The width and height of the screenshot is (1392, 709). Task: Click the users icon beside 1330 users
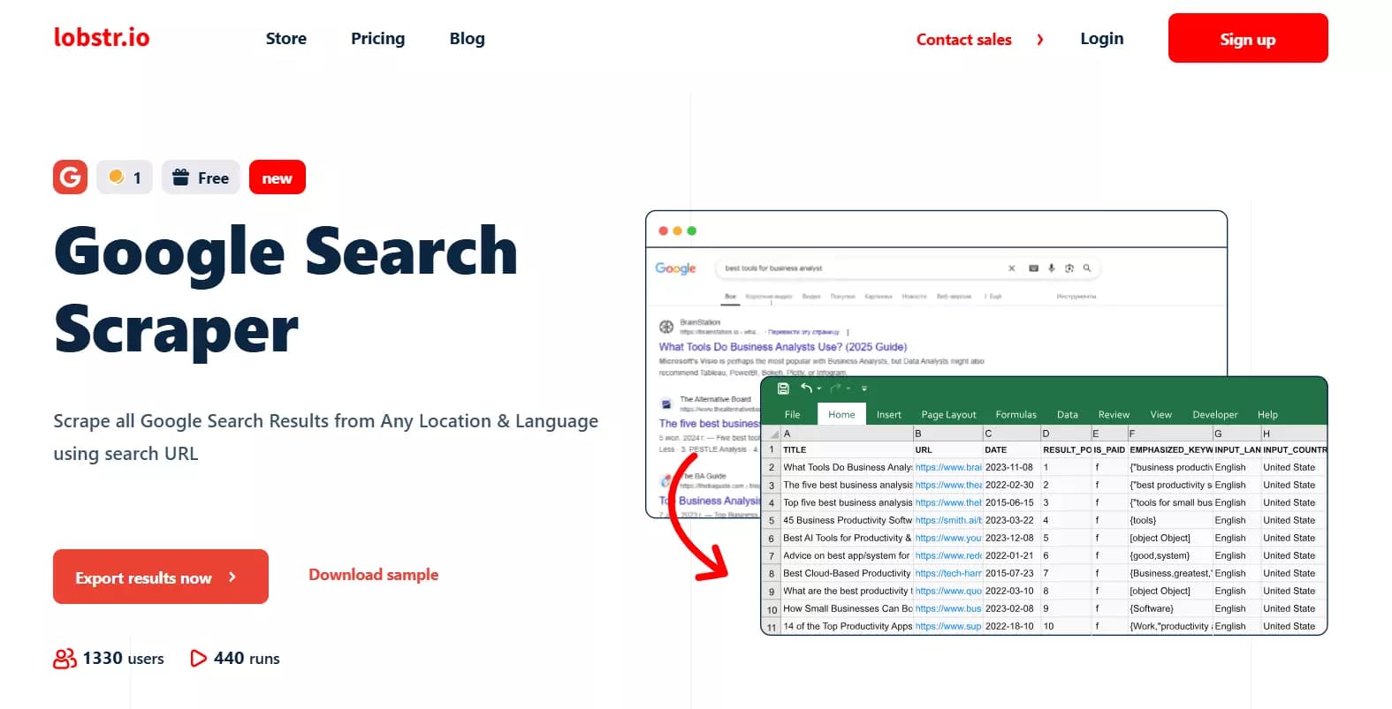point(65,659)
